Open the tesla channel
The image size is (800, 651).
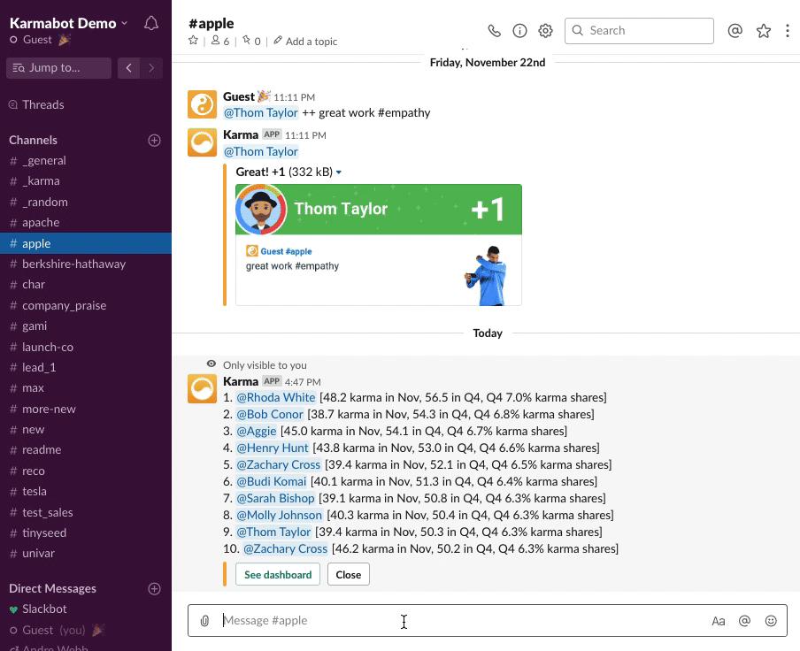(x=86, y=492)
